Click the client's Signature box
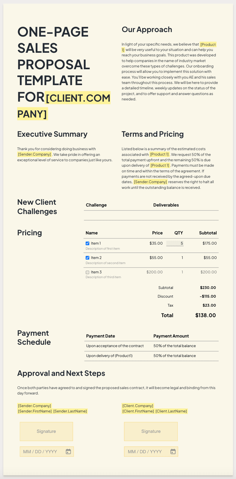This screenshot has width=236, height=479. tap(151, 431)
